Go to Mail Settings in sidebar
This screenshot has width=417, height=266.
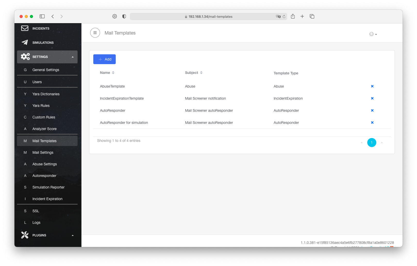tap(43, 152)
